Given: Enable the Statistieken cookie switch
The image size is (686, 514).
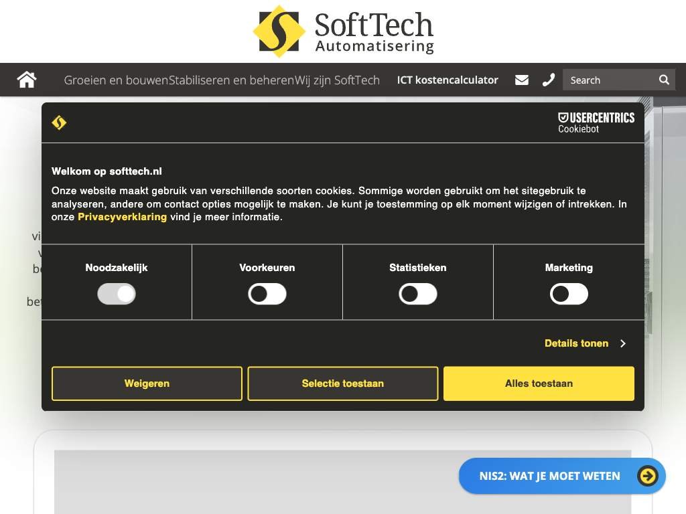Looking at the screenshot, I should tap(418, 294).
